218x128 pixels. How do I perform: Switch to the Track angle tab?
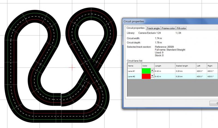coord(153,28)
